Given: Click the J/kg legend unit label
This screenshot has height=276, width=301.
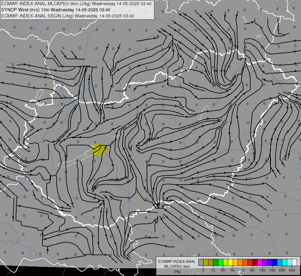Looking at the screenshot, I should click(177, 271).
